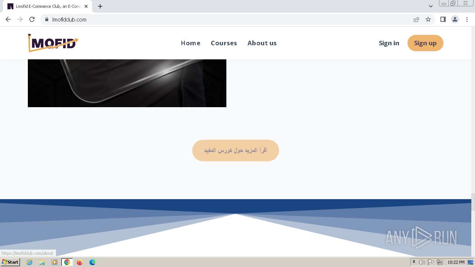Image resolution: width=475 pixels, height=267 pixels.
Task: Open the Chrome profile avatar
Action: point(455,19)
